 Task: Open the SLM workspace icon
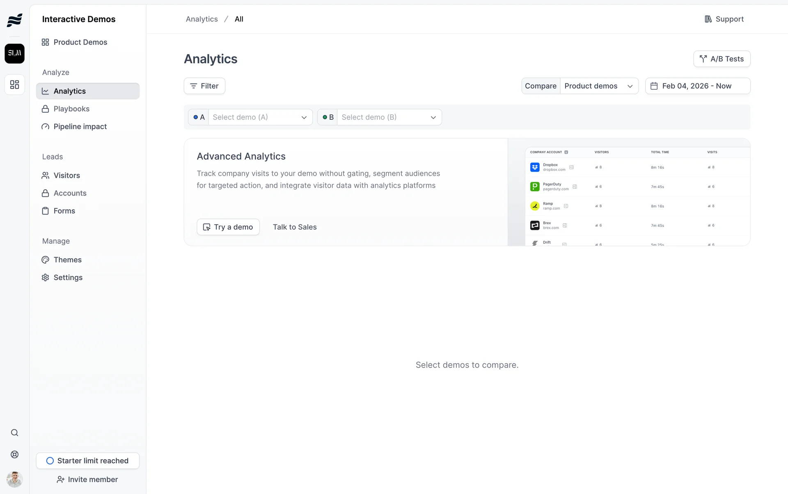[14, 53]
